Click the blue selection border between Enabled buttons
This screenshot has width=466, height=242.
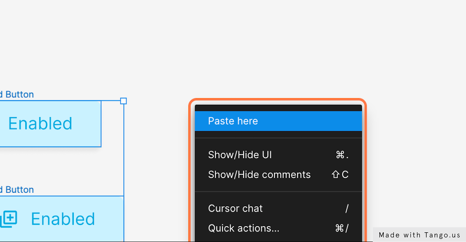[124, 171]
